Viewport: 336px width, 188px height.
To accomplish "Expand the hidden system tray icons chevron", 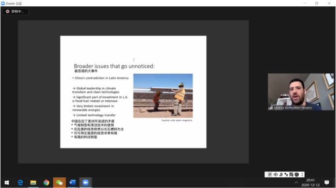I will coord(296,182).
